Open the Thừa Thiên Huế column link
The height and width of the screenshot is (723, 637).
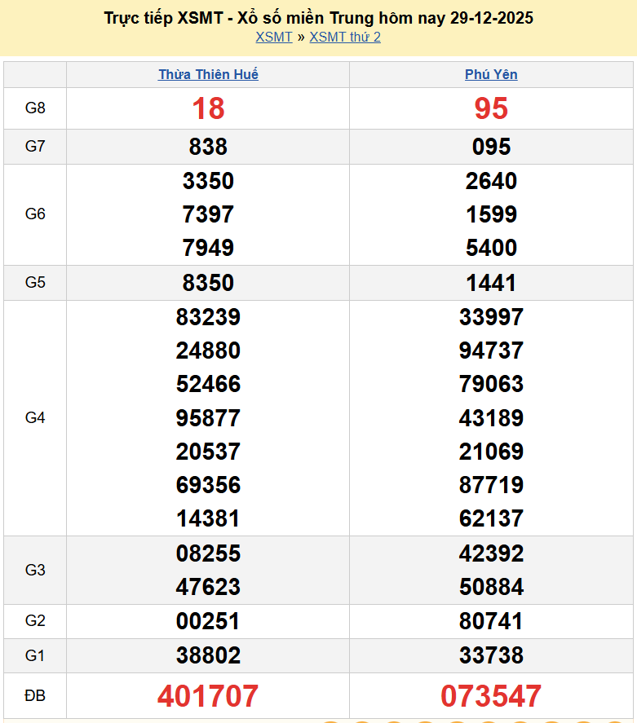[208, 74]
